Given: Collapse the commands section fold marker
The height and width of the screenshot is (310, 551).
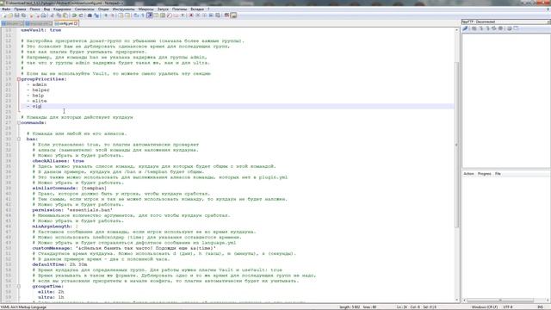Looking at the screenshot, I should [19, 122].
